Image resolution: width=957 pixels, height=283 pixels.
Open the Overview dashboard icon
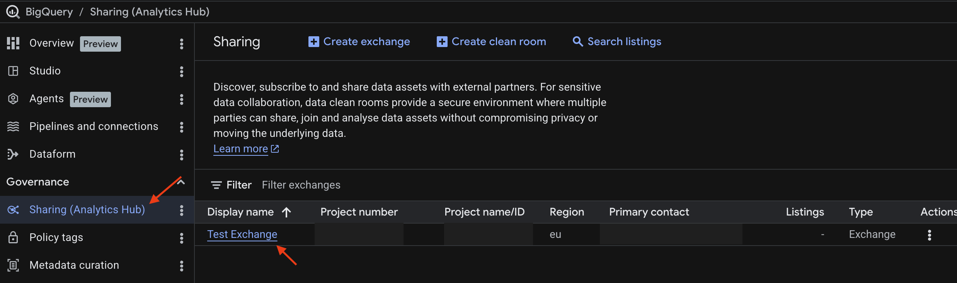pos(13,43)
